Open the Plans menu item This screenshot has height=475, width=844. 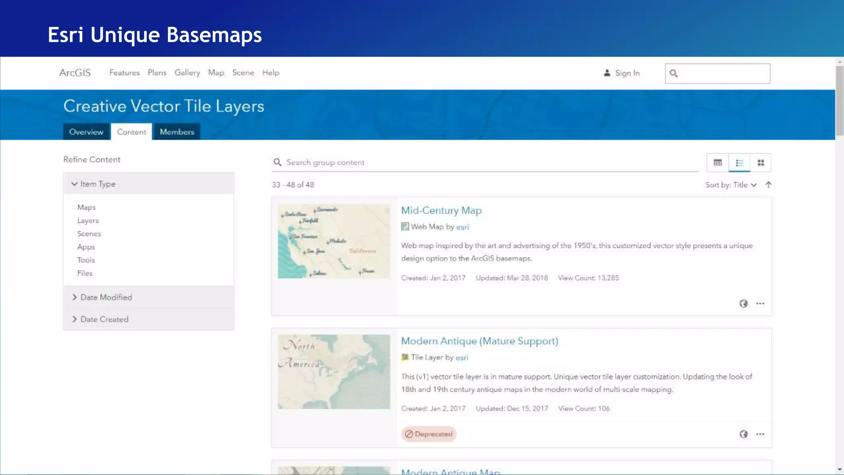(x=157, y=73)
